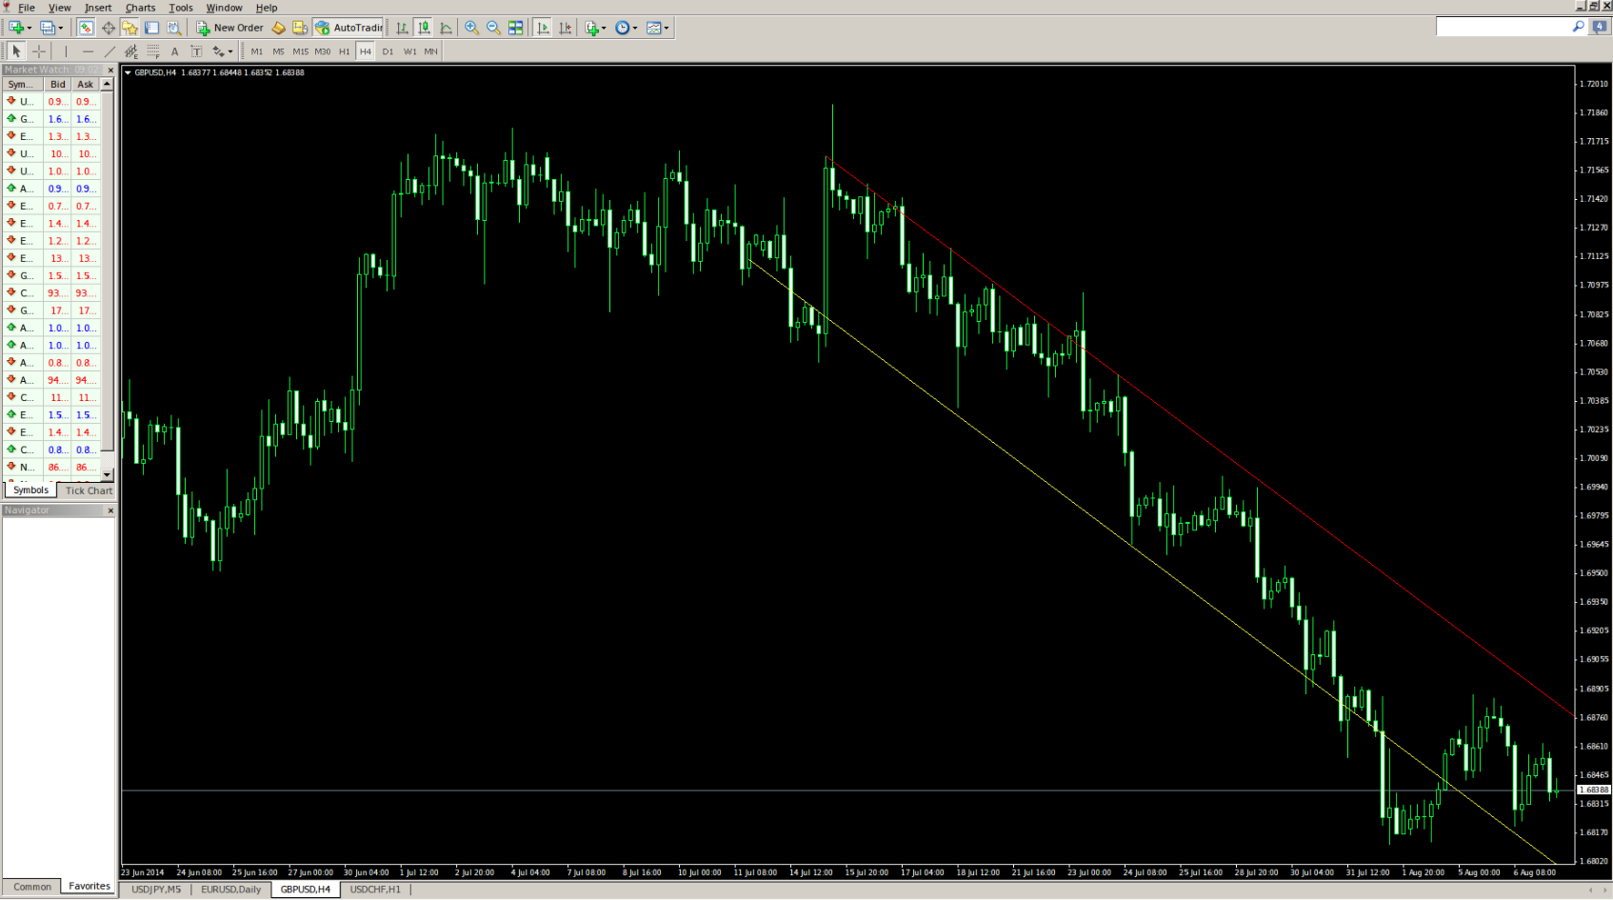The image size is (1613, 900).
Task: Toggle the H4 timeframe button
Action: click(366, 51)
